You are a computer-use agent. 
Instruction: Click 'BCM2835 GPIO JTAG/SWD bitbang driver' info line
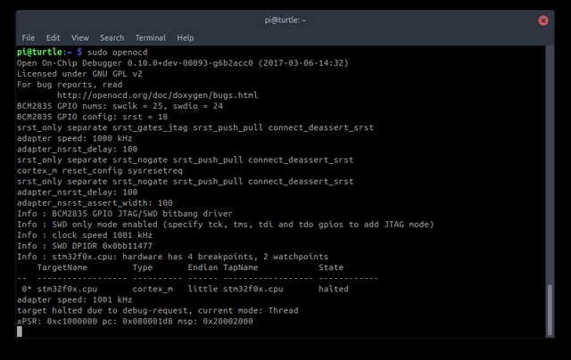pyautogui.click(x=125, y=214)
